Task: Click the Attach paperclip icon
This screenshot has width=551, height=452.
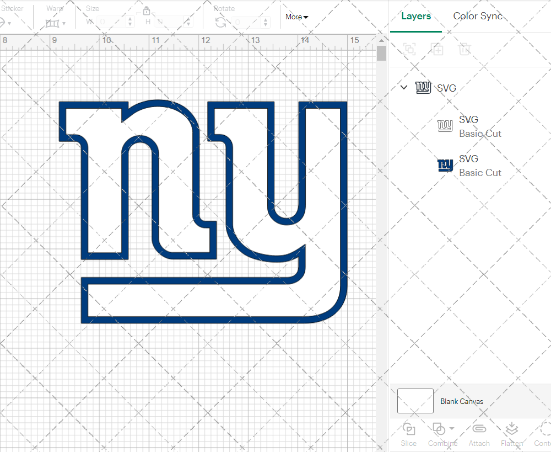Action: pyautogui.click(x=479, y=429)
